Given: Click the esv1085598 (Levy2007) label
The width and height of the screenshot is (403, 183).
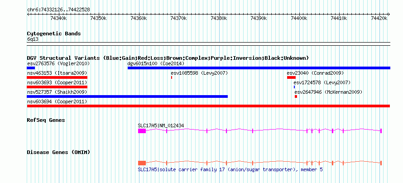Looking at the screenshot, I should pyautogui.click(x=199, y=73).
